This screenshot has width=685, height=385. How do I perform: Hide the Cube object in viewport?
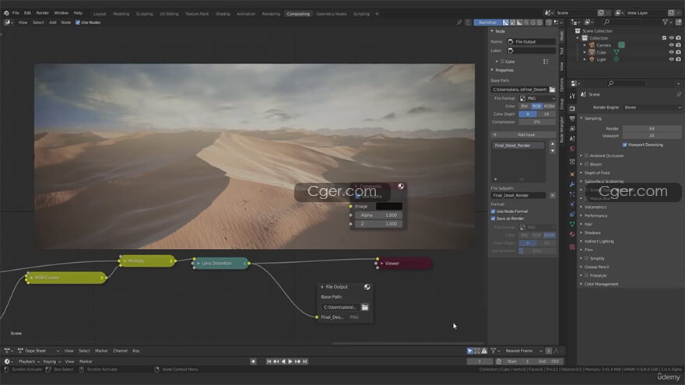pos(672,52)
